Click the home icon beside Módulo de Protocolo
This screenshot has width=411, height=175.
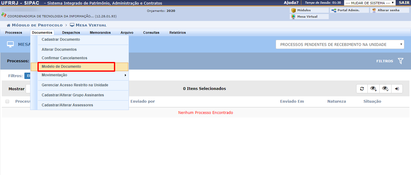point(9,25)
